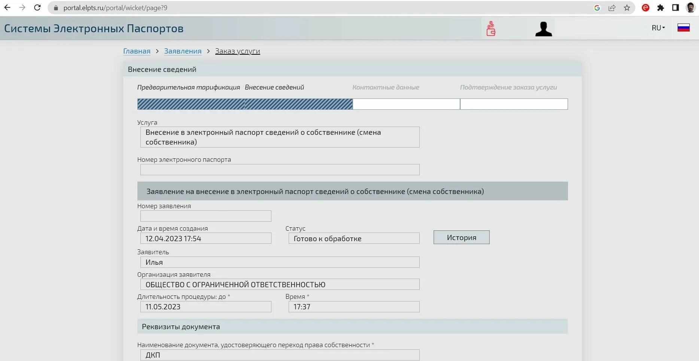The height and width of the screenshot is (361, 699).
Task: Open the user account silhouette icon
Action: coord(544,29)
